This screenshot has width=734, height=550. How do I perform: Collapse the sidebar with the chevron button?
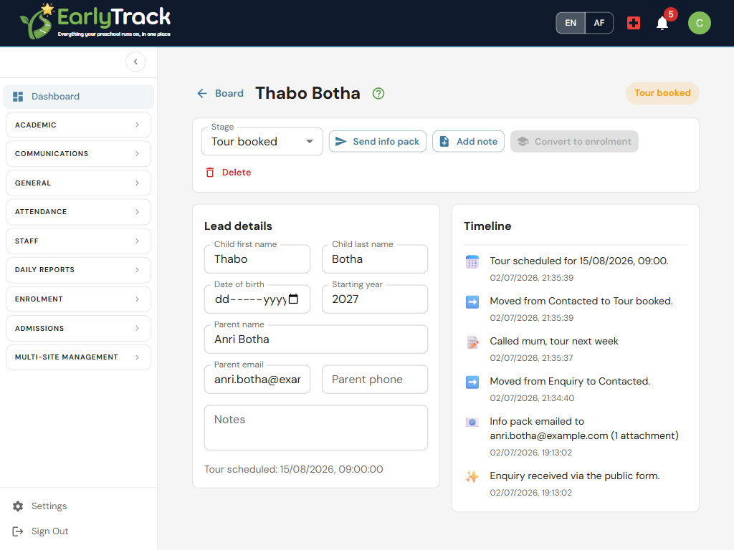(135, 62)
